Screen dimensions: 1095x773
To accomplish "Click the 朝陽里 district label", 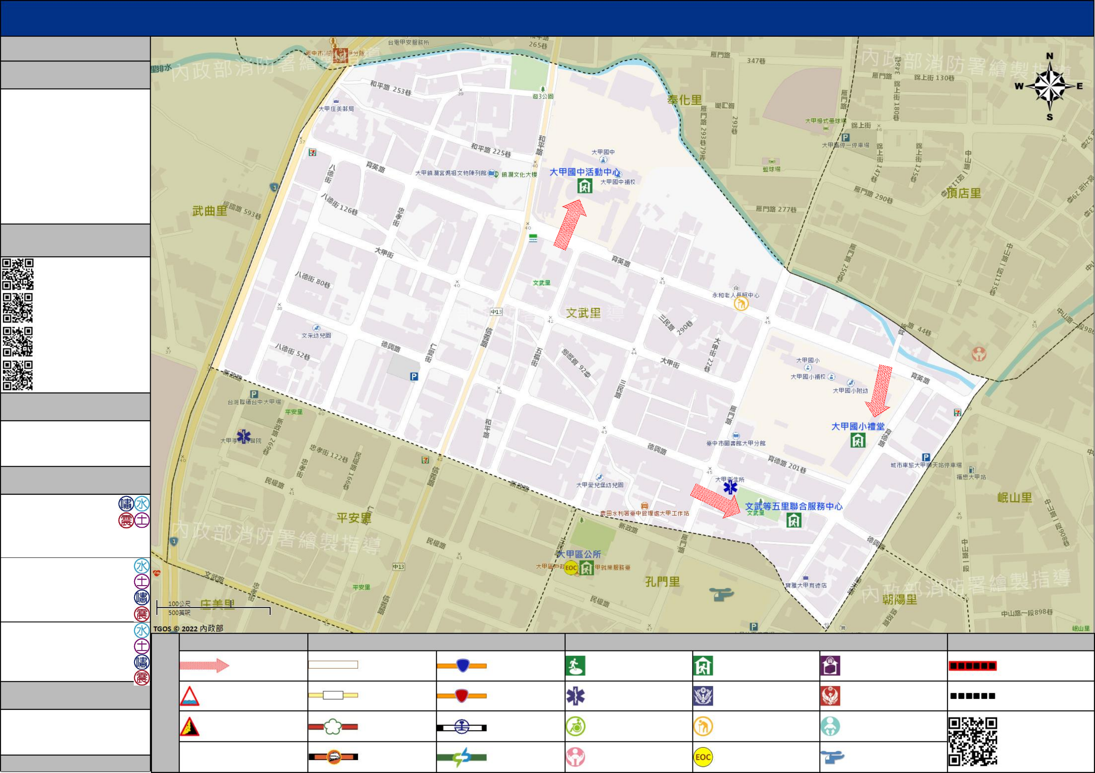I will (900, 600).
